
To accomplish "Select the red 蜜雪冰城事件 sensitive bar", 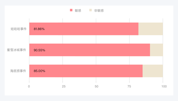I will 90,50.
